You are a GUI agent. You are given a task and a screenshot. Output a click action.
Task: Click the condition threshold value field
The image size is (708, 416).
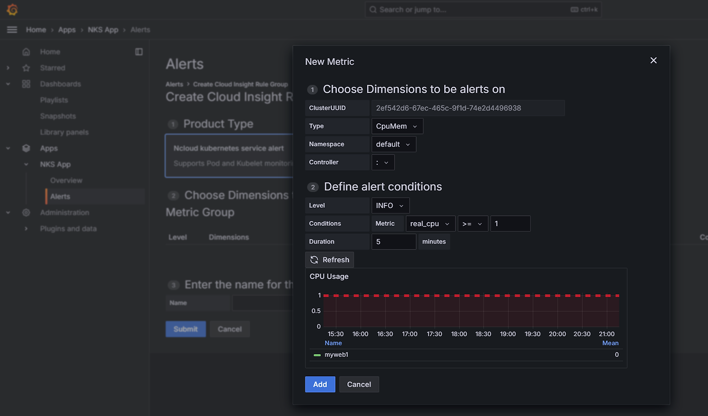click(x=511, y=224)
